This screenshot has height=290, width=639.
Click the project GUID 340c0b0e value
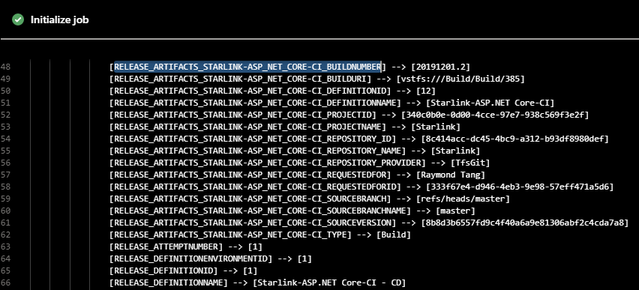point(495,115)
